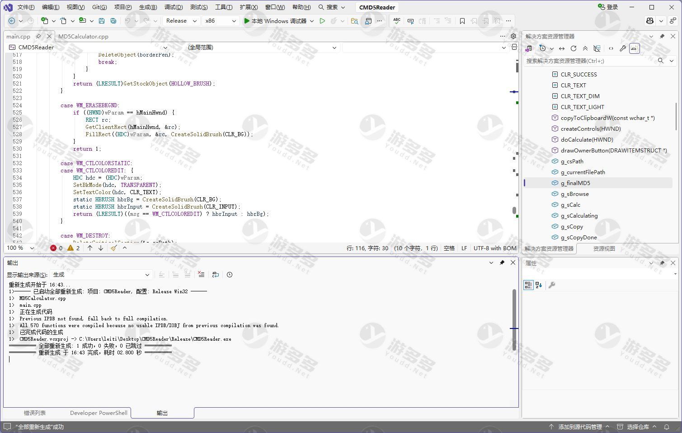Start without debugging using the hollow green arrow
682x433 pixels.
pyautogui.click(x=322, y=21)
